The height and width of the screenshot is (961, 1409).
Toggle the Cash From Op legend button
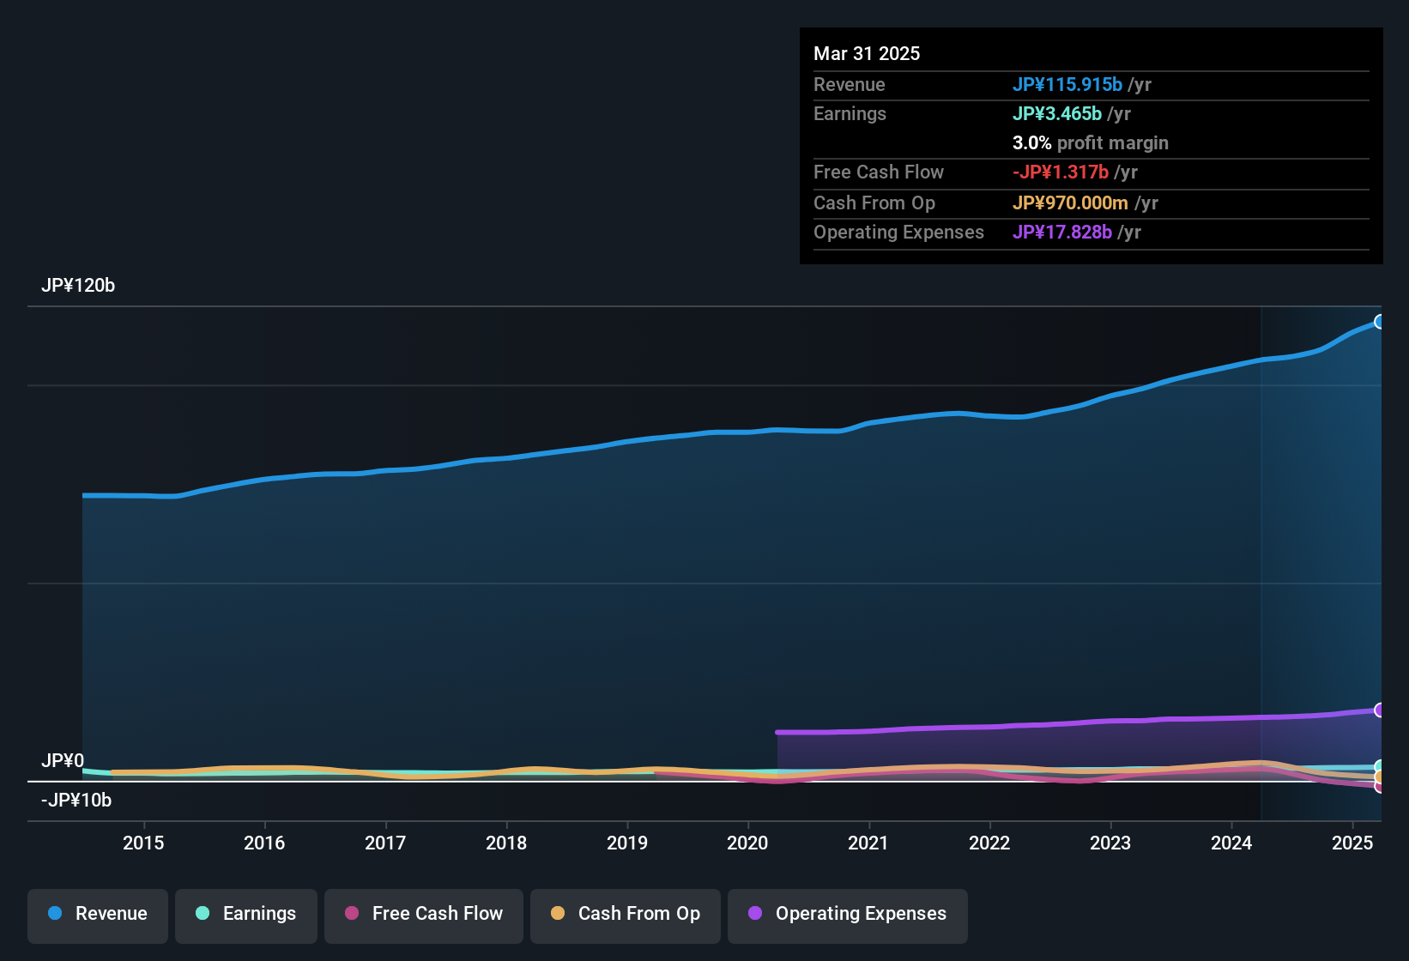pos(626,915)
